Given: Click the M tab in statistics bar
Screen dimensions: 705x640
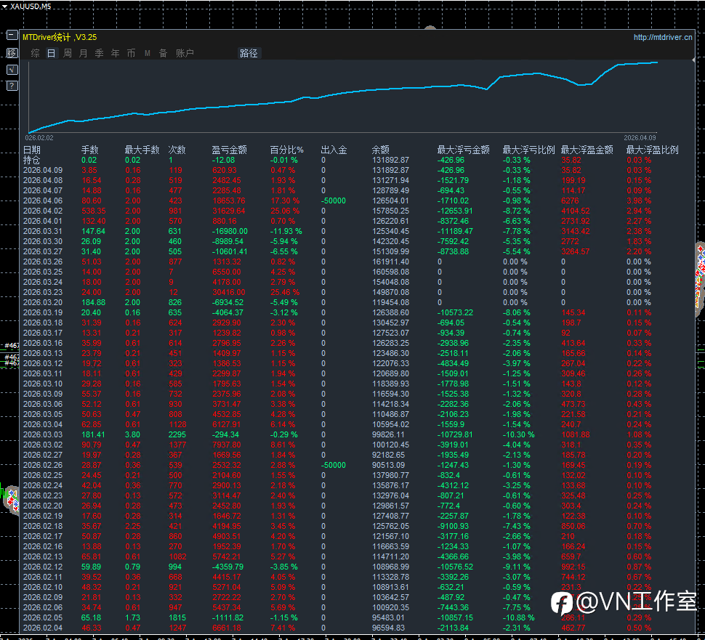Looking at the screenshot, I should 148,53.
